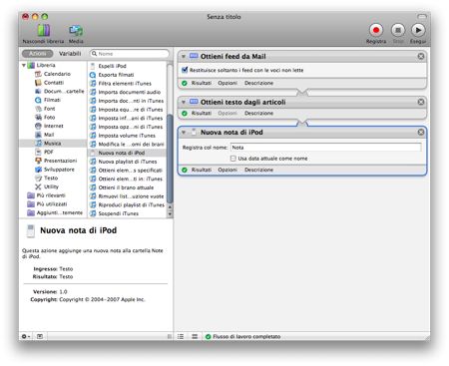Select the Font category
This screenshot has width=449, height=366.
coord(45,109)
